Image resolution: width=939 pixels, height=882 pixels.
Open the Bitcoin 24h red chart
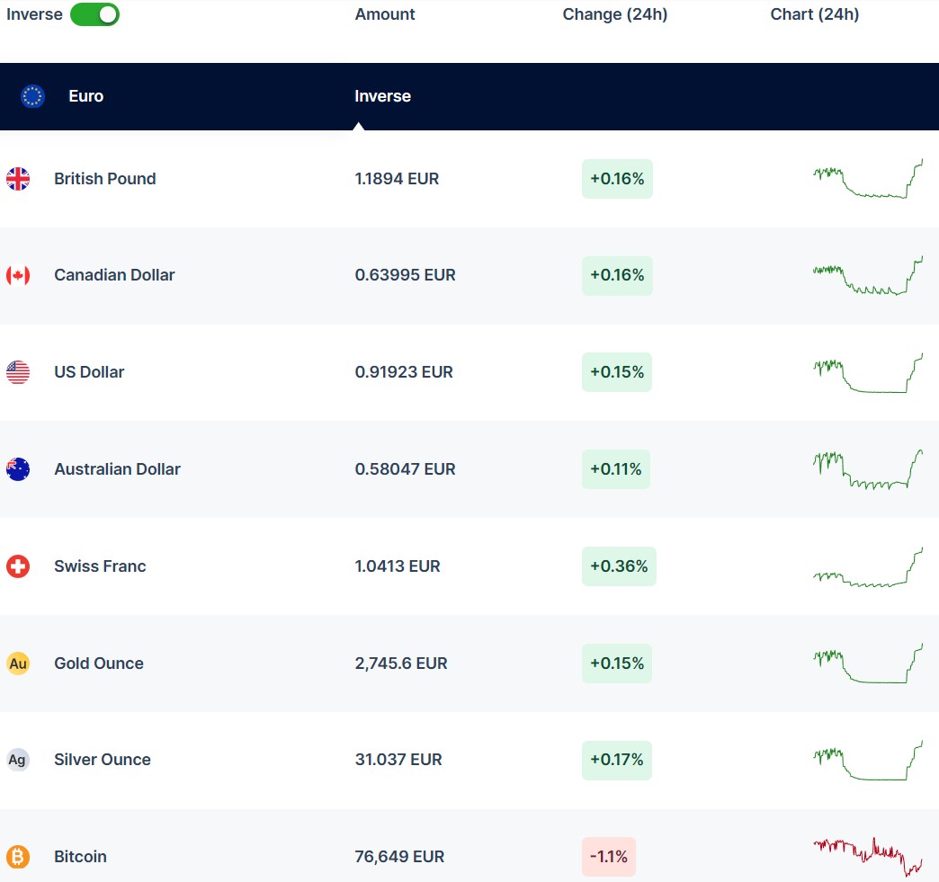pos(868,854)
